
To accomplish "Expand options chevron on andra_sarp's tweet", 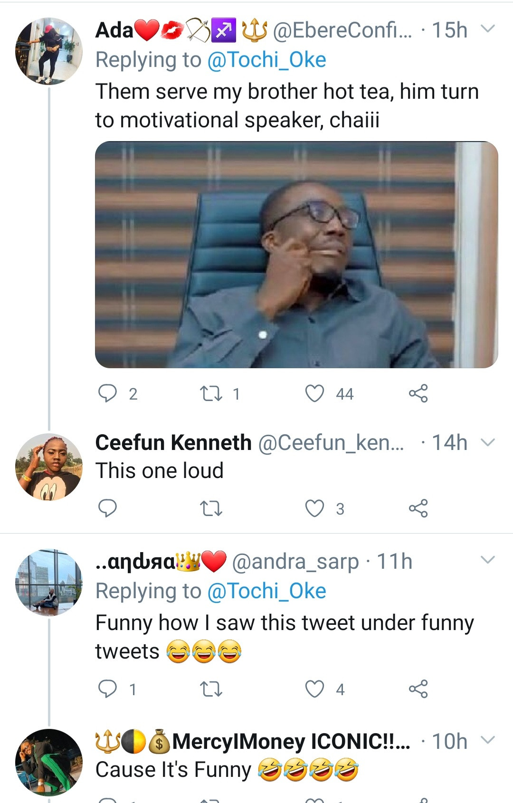I will [488, 560].
